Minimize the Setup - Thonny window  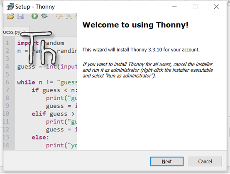pyautogui.click(x=174, y=7)
